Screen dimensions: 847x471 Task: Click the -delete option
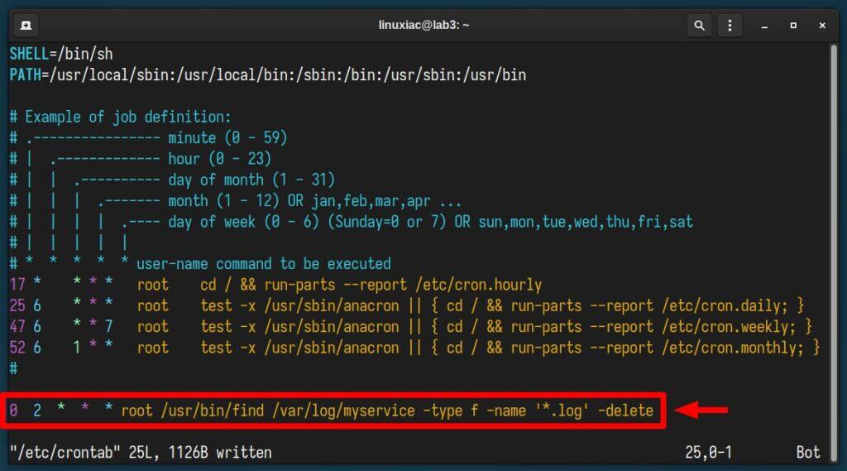coord(625,411)
